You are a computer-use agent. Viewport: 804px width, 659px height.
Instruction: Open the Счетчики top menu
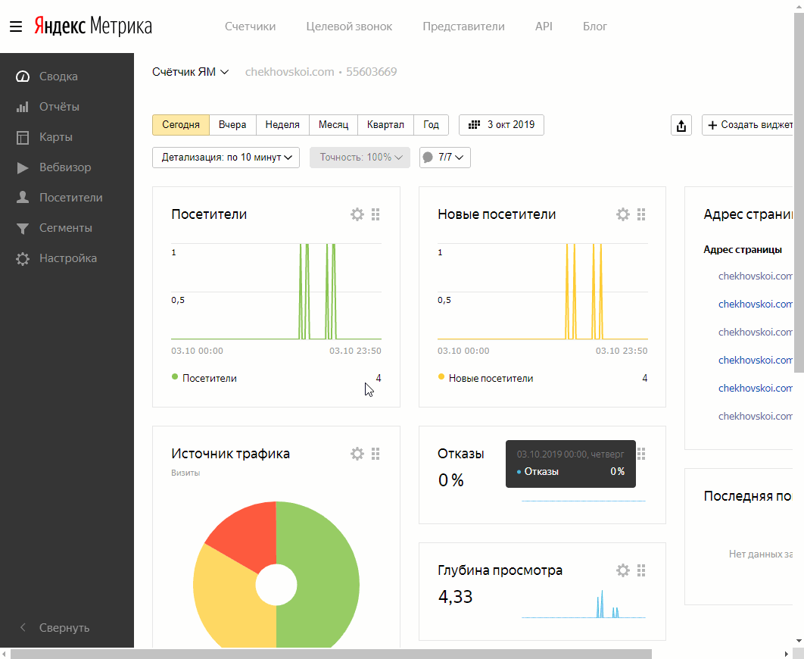251,27
